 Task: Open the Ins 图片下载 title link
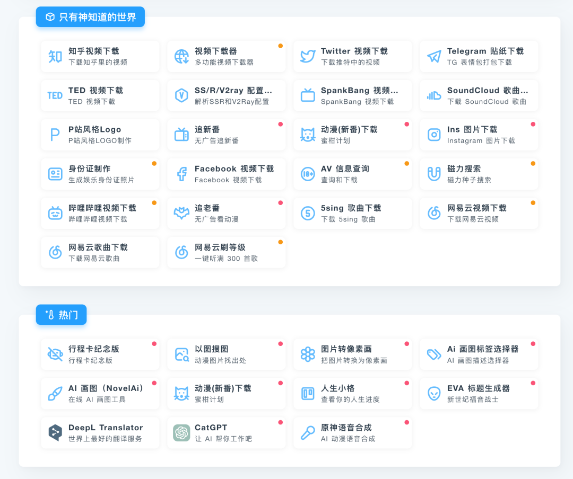tap(472, 130)
